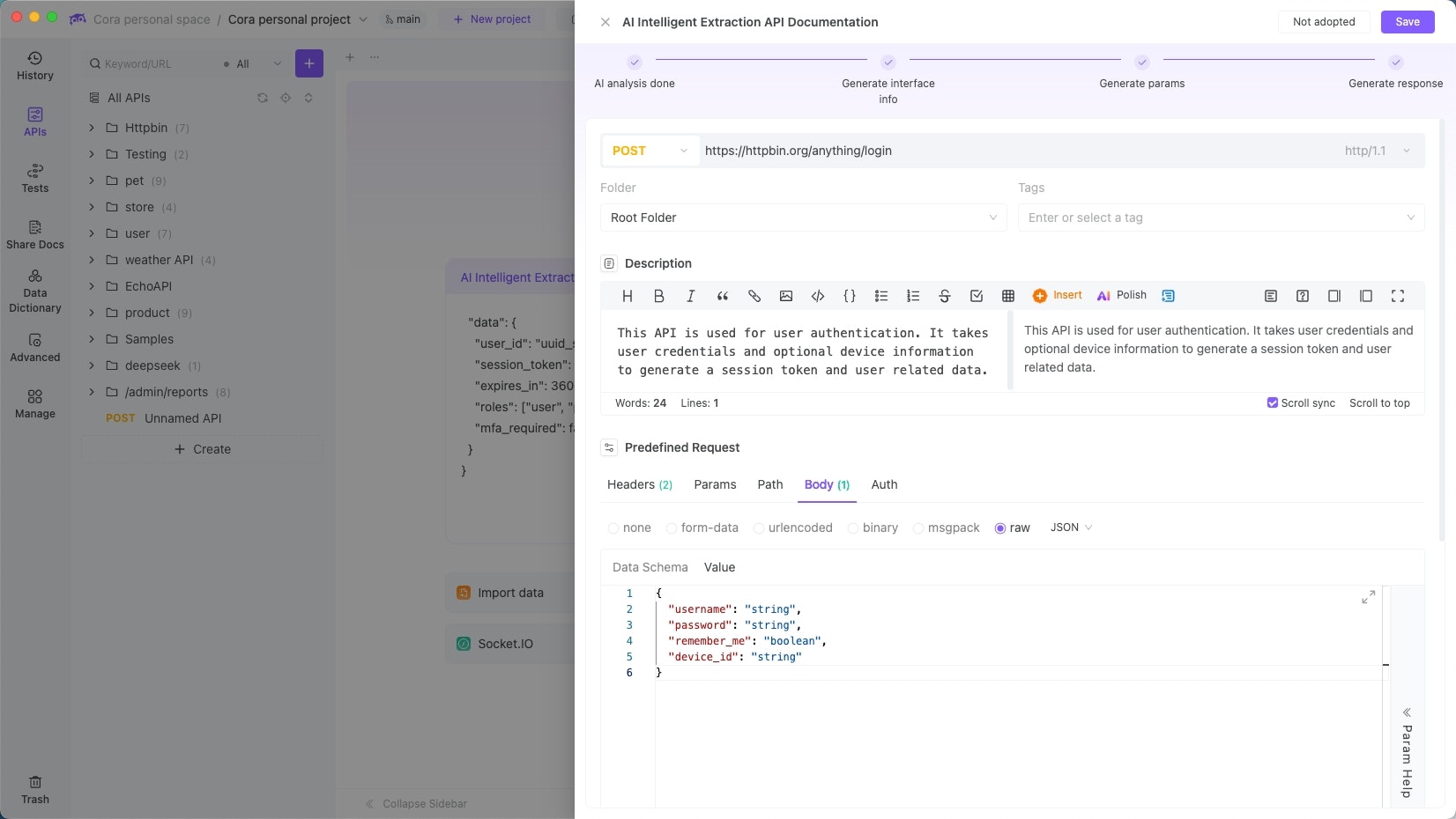Apply italic formatting in description editor
The width and height of the screenshot is (1456, 819).
[x=691, y=296]
